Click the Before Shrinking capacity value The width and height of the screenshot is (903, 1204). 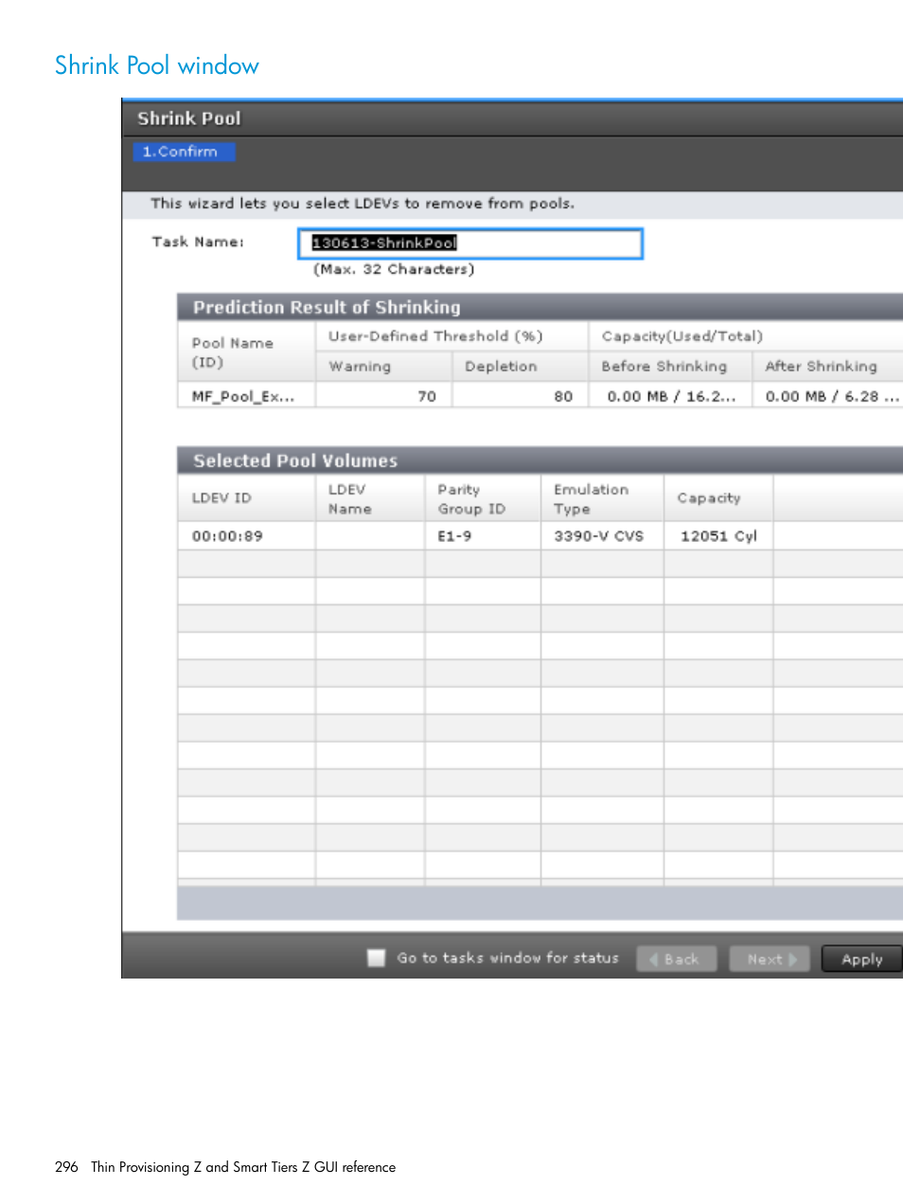670,396
